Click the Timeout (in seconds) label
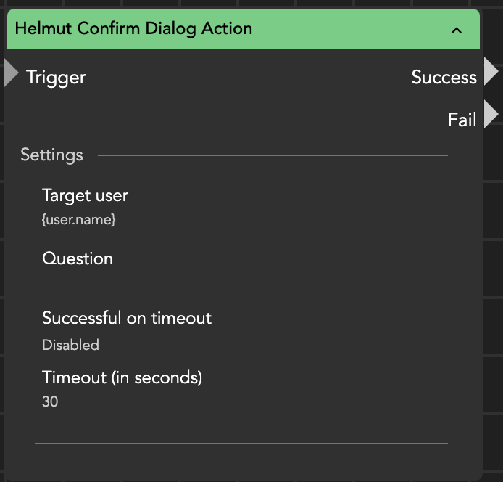 point(122,377)
